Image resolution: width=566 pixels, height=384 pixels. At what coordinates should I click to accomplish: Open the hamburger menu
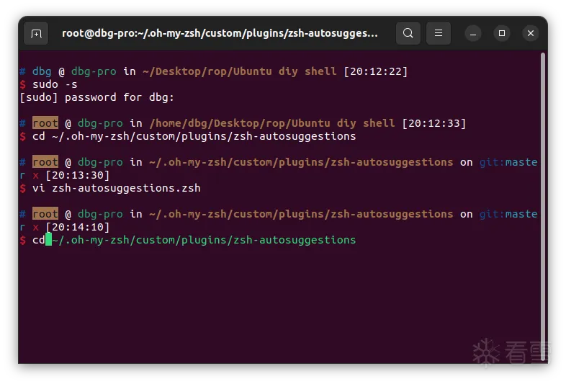pos(439,33)
